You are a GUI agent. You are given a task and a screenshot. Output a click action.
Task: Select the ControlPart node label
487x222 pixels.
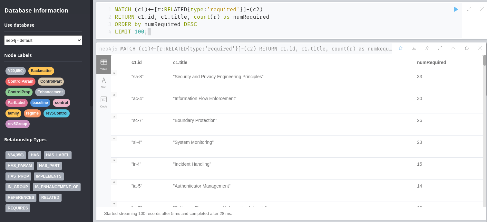click(x=51, y=81)
